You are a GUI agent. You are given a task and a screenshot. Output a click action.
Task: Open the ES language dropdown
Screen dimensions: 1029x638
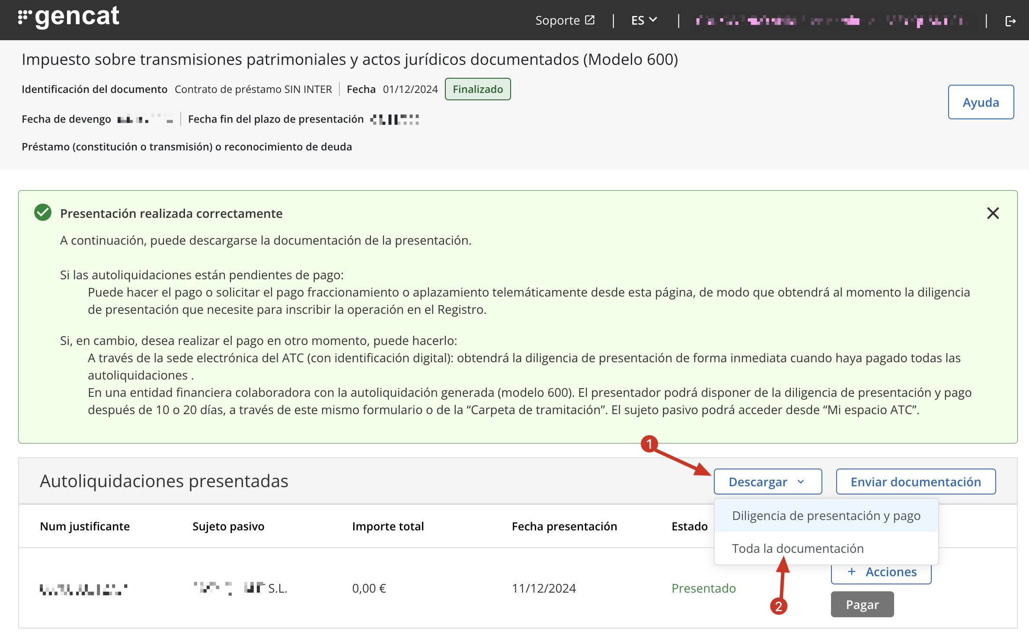[643, 20]
